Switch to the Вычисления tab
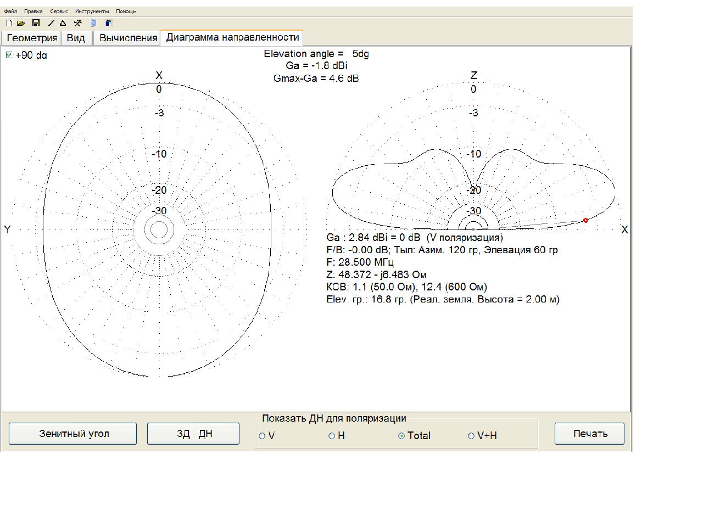Screen dimensions: 703x527 pyautogui.click(x=129, y=37)
